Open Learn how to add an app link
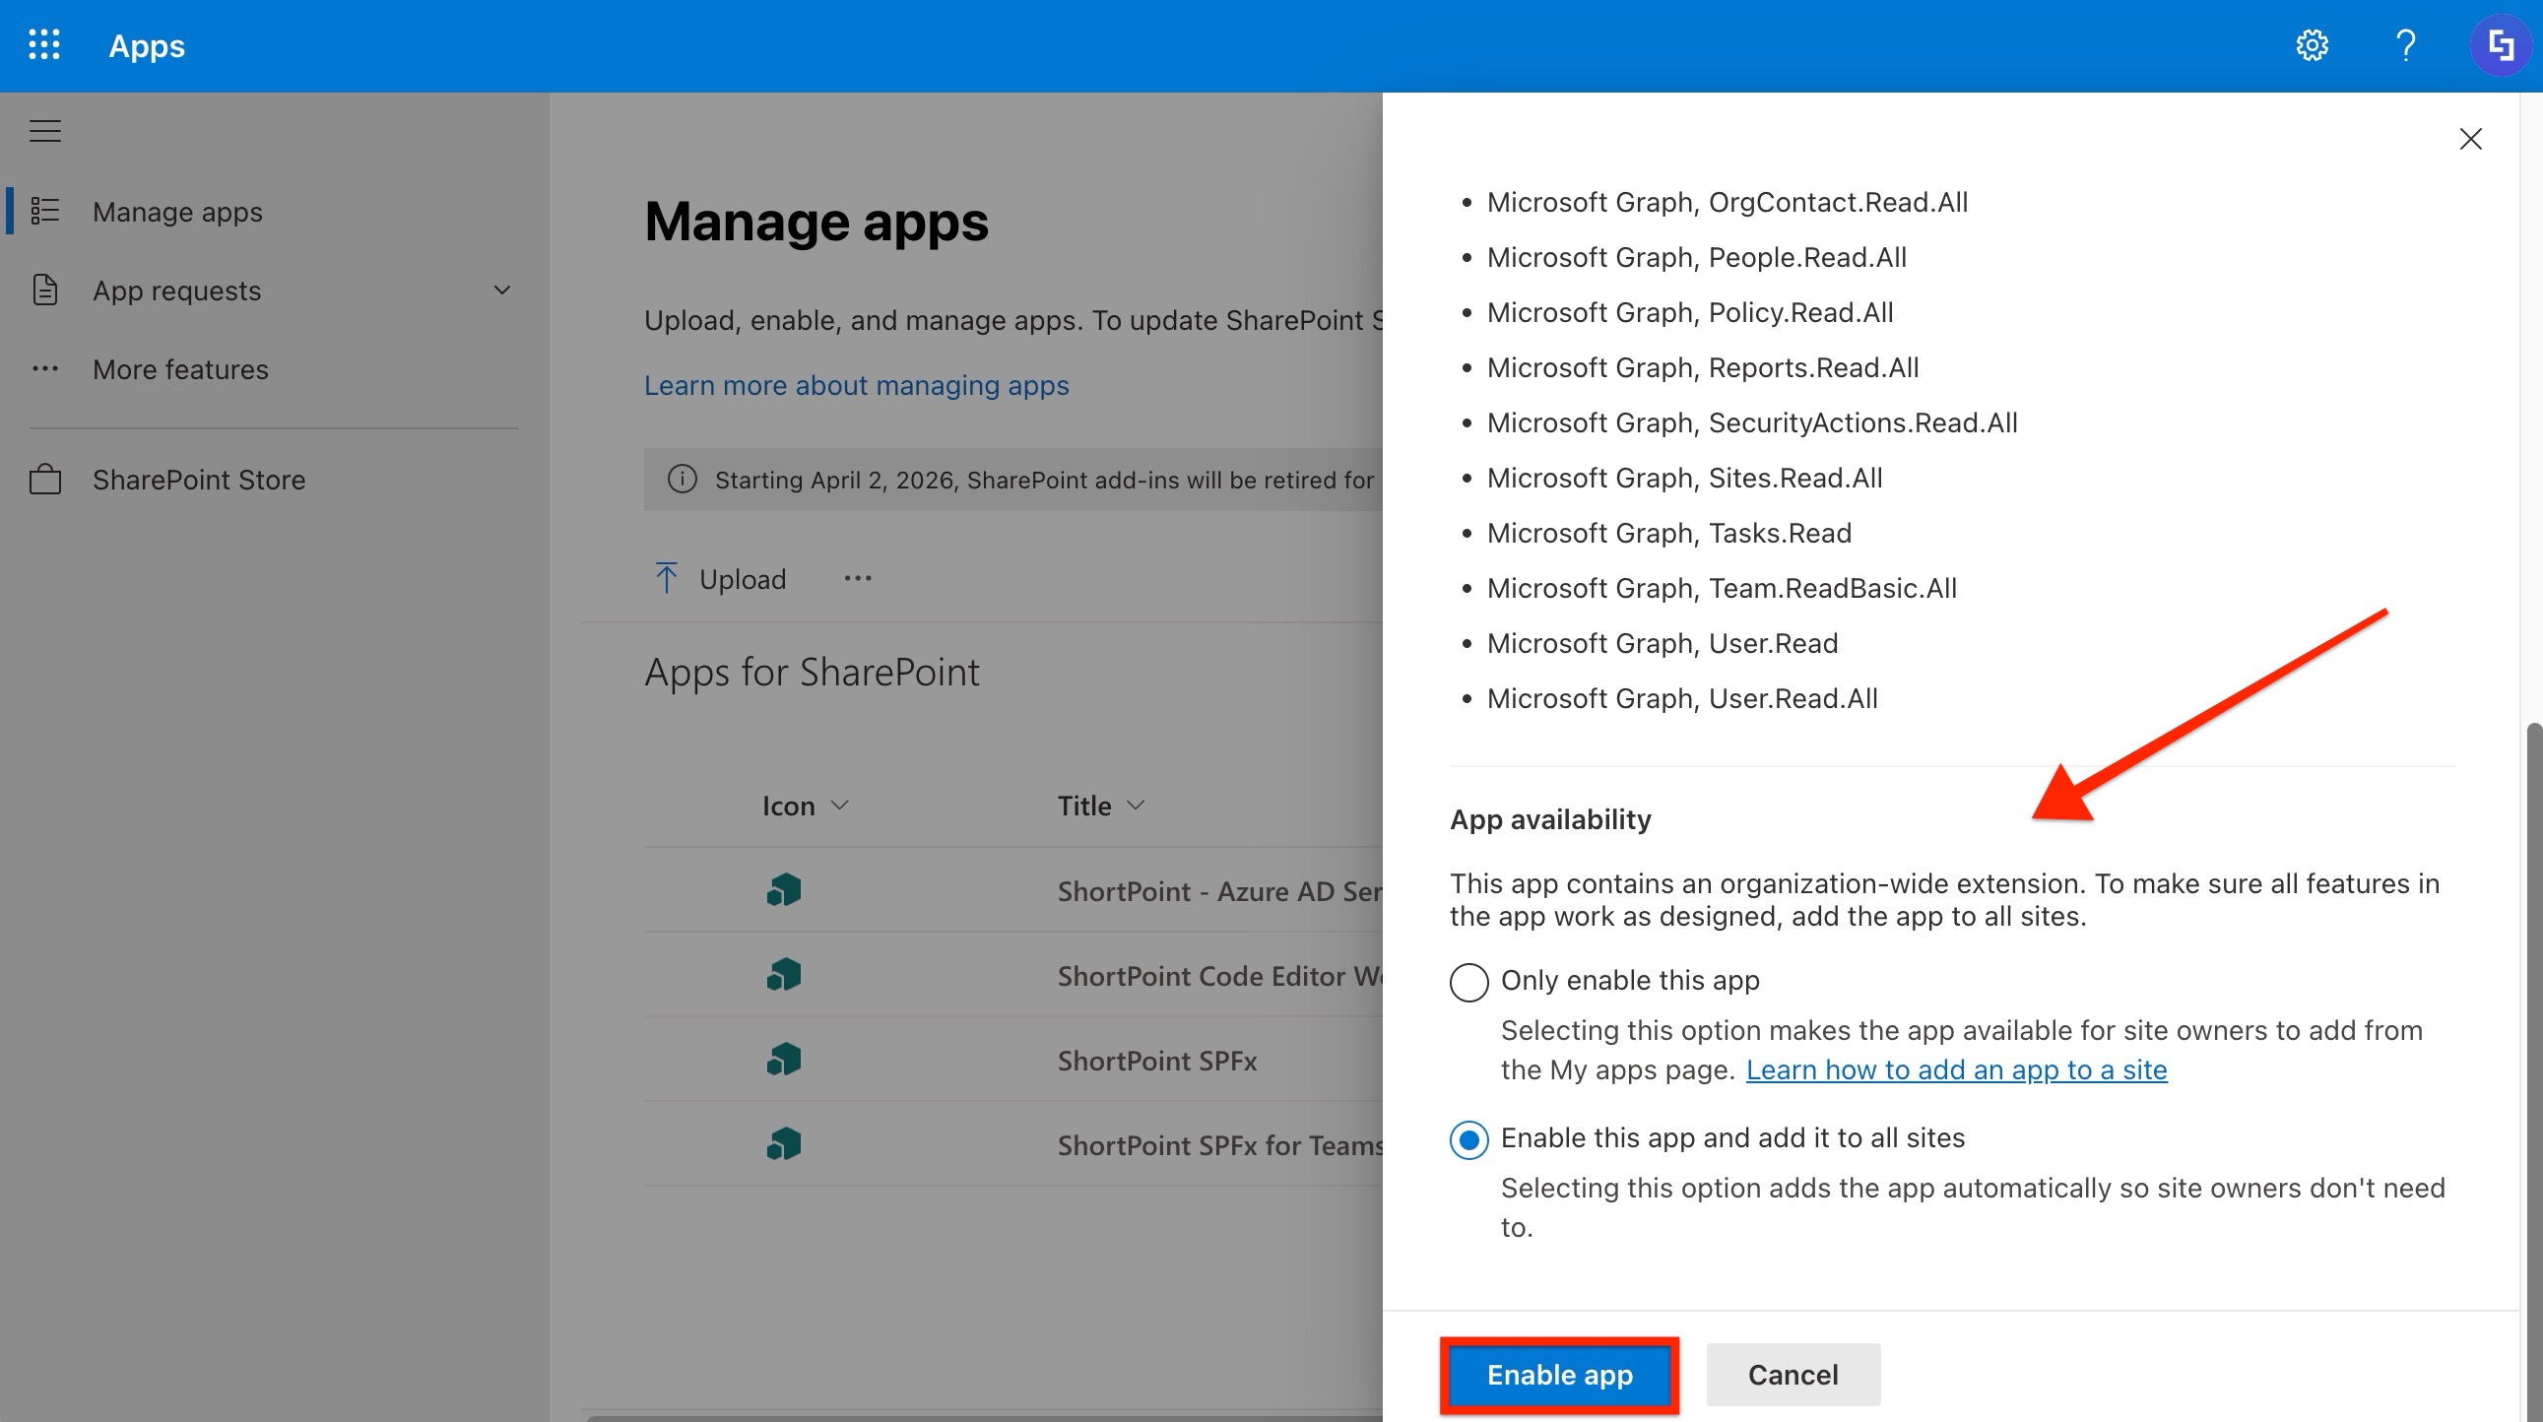Screen dimensions: 2543x1422 tap(1956, 1069)
